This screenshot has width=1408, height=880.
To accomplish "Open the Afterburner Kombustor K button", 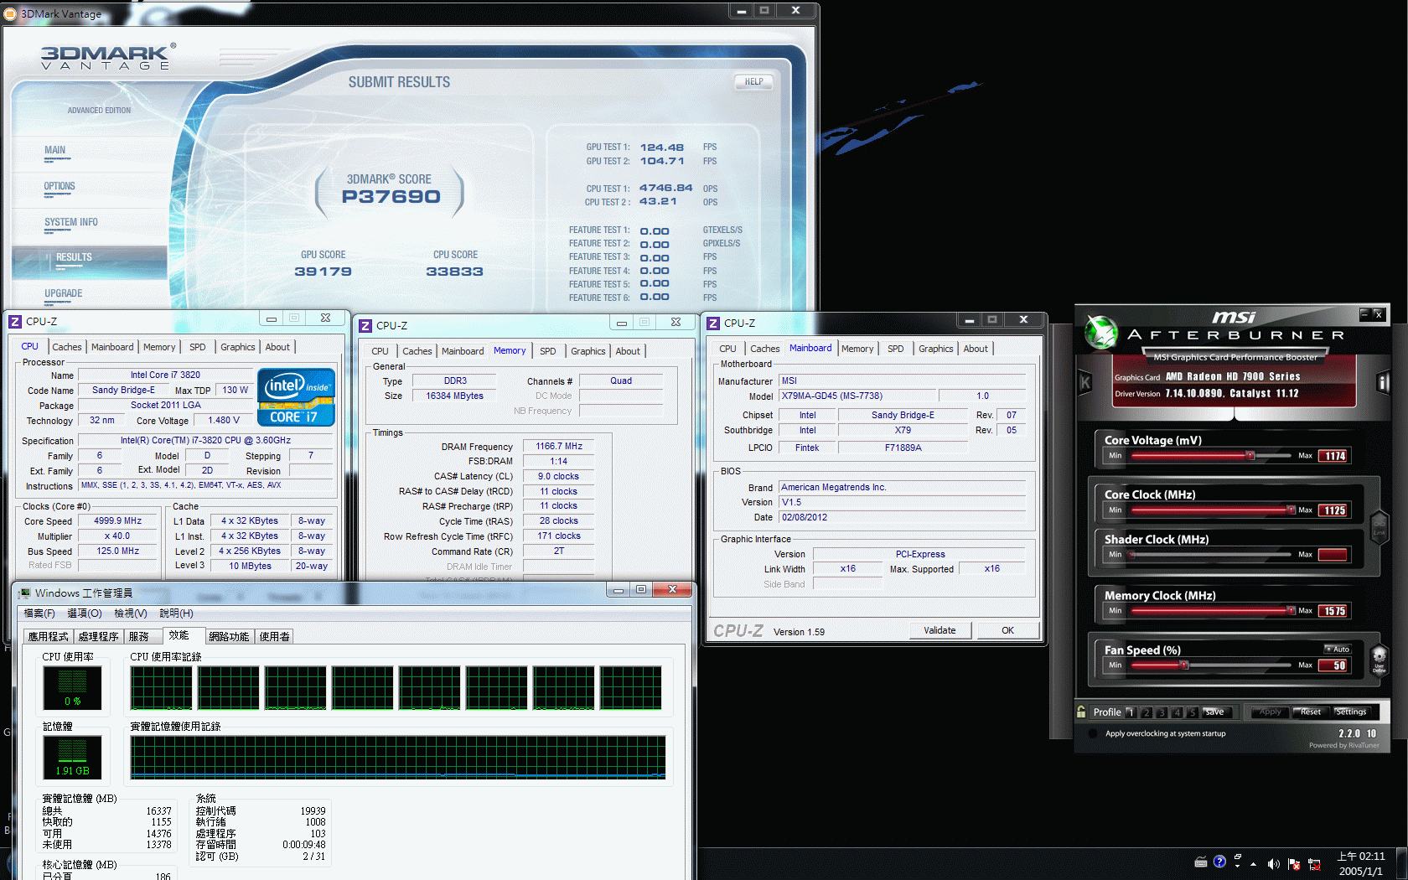I will (1085, 383).
